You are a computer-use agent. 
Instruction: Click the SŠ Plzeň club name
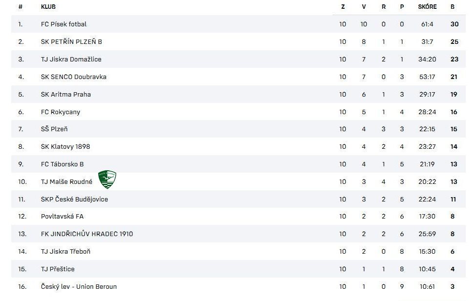click(x=54, y=129)
